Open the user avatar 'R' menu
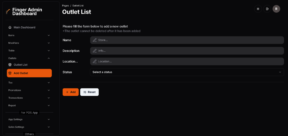The height and width of the screenshot is (136, 288). click(276, 9)
